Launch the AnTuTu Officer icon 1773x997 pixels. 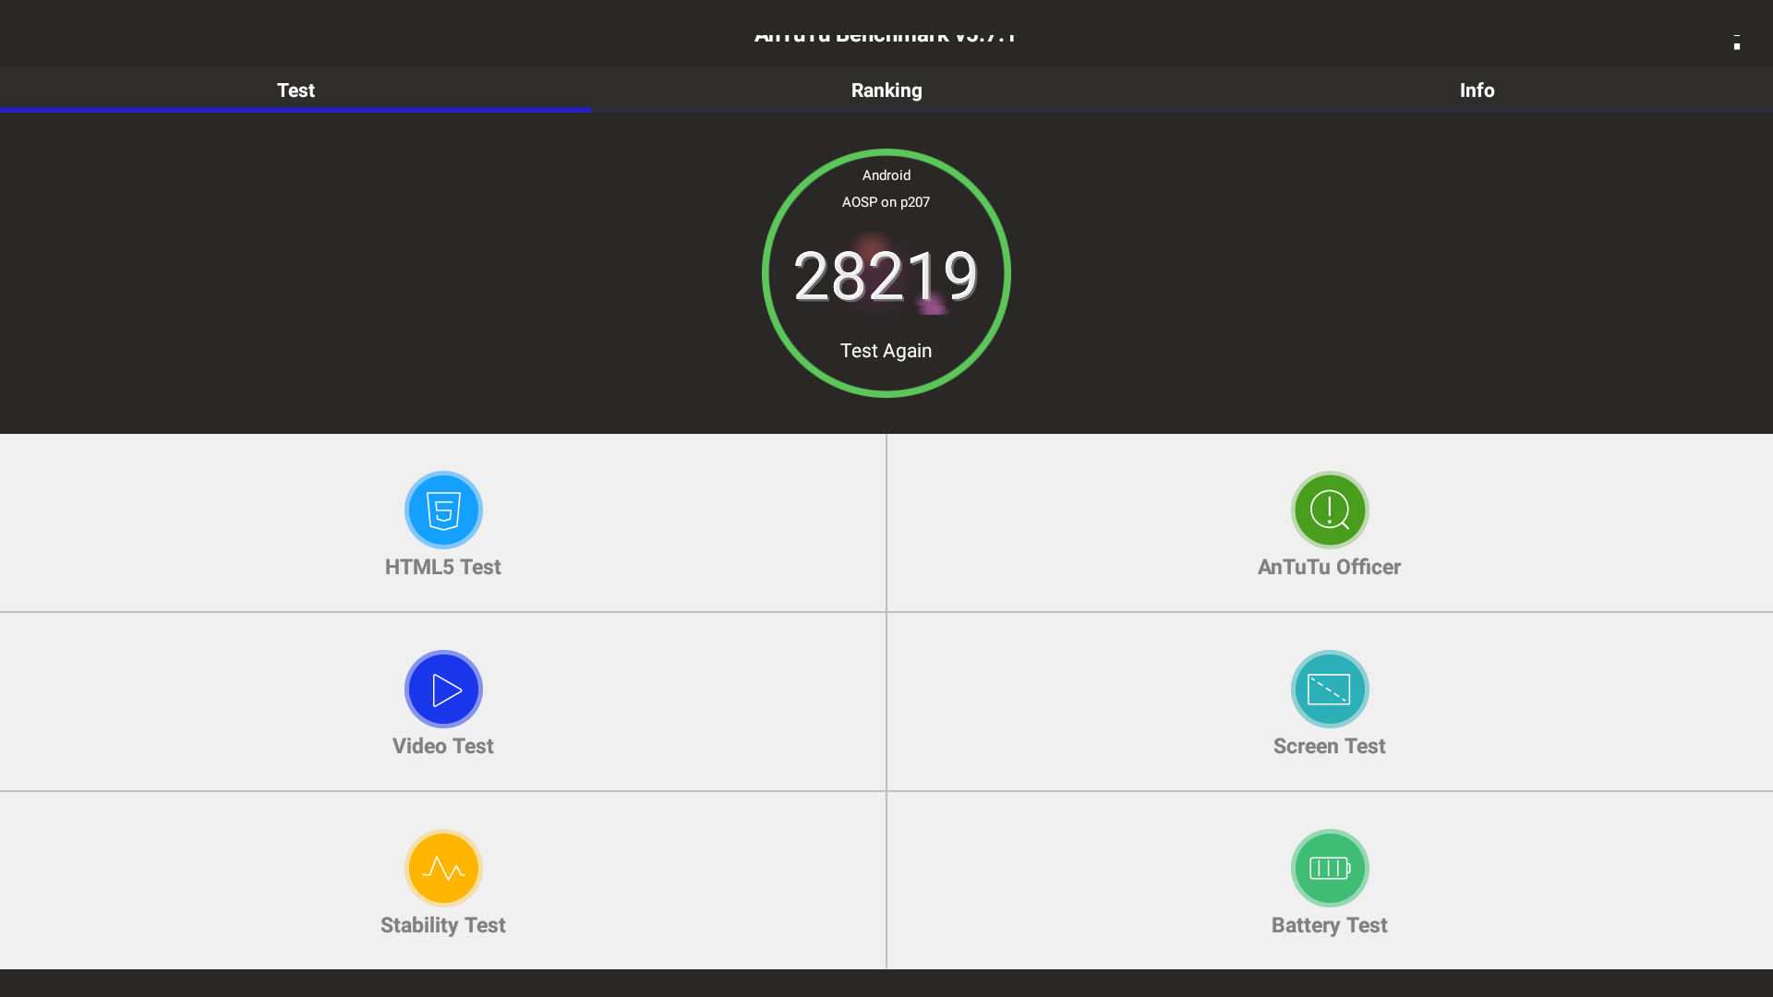click(1330, 510)
